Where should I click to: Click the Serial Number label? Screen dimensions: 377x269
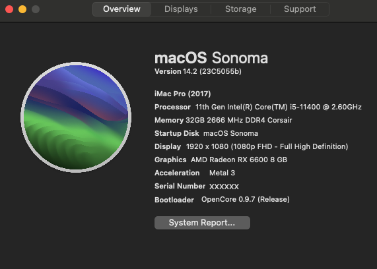click(180, 186)
